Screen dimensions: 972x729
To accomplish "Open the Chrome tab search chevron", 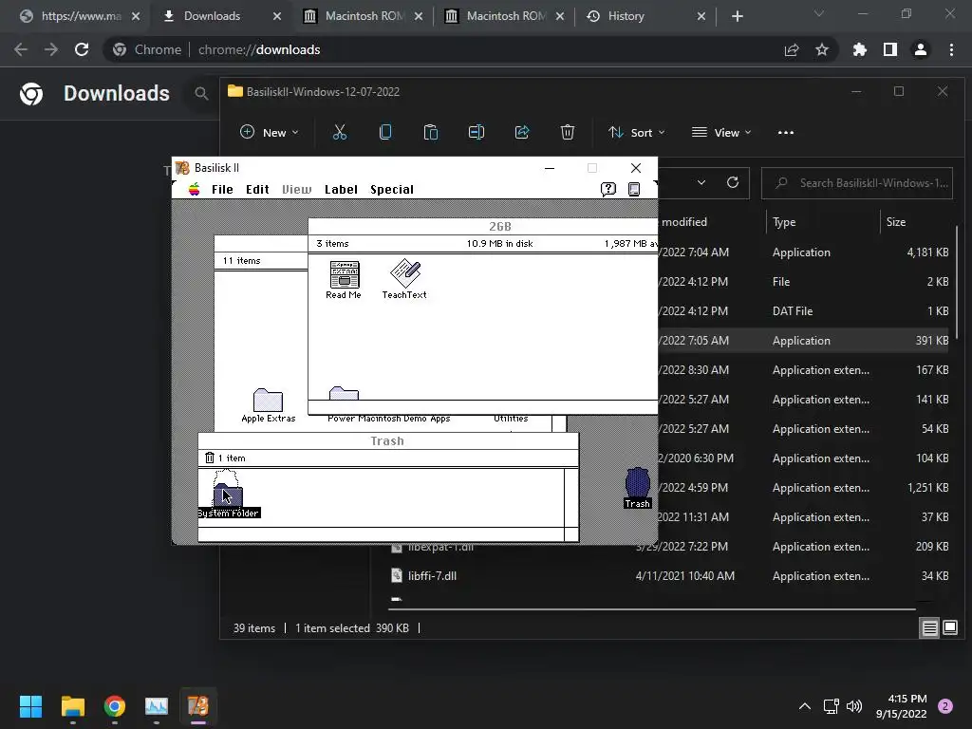I will [x=819, y=13].
